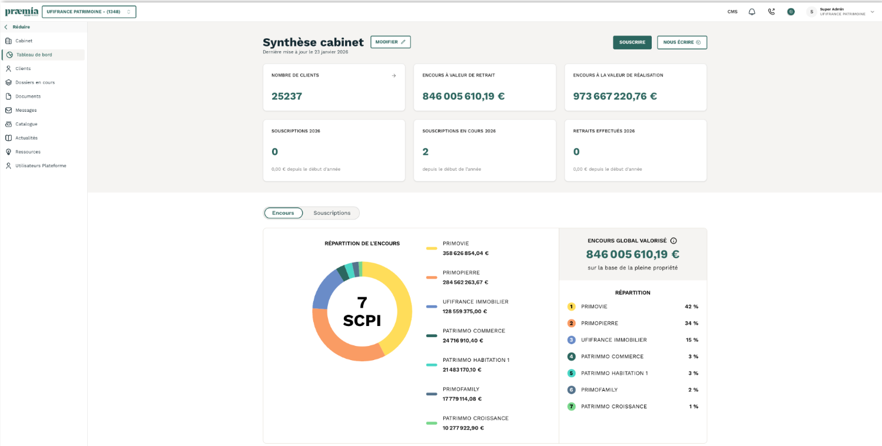This screenshot has height=446, width=882.
Task: Collapse the sidebar with the Réduire chevron
Action: (6, 27)
